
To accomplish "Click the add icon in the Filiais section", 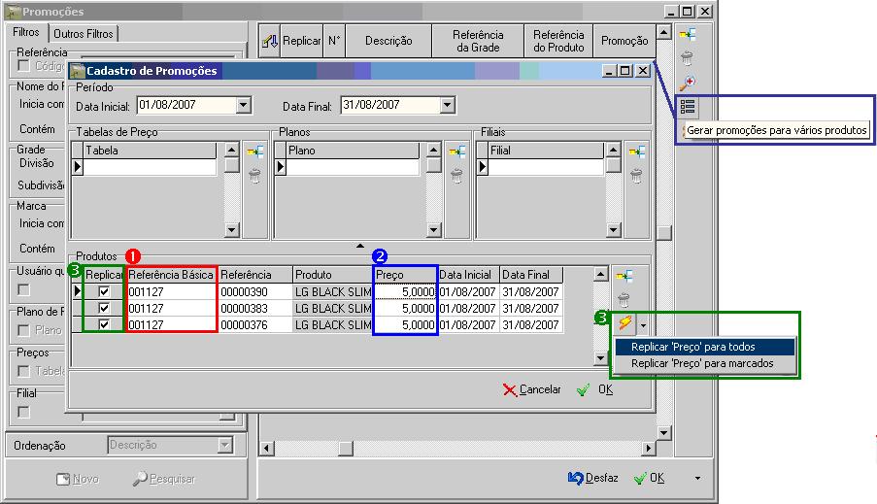I will [x=636, y=151].
